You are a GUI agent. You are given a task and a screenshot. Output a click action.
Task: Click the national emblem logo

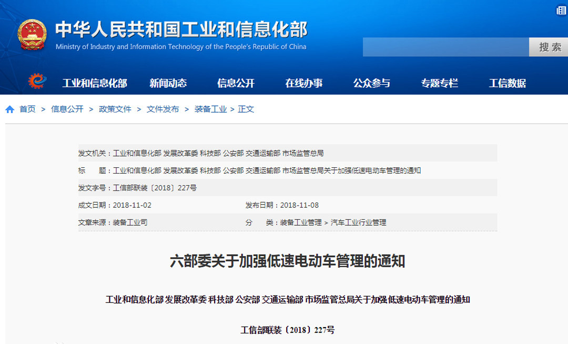coord(32,35)
